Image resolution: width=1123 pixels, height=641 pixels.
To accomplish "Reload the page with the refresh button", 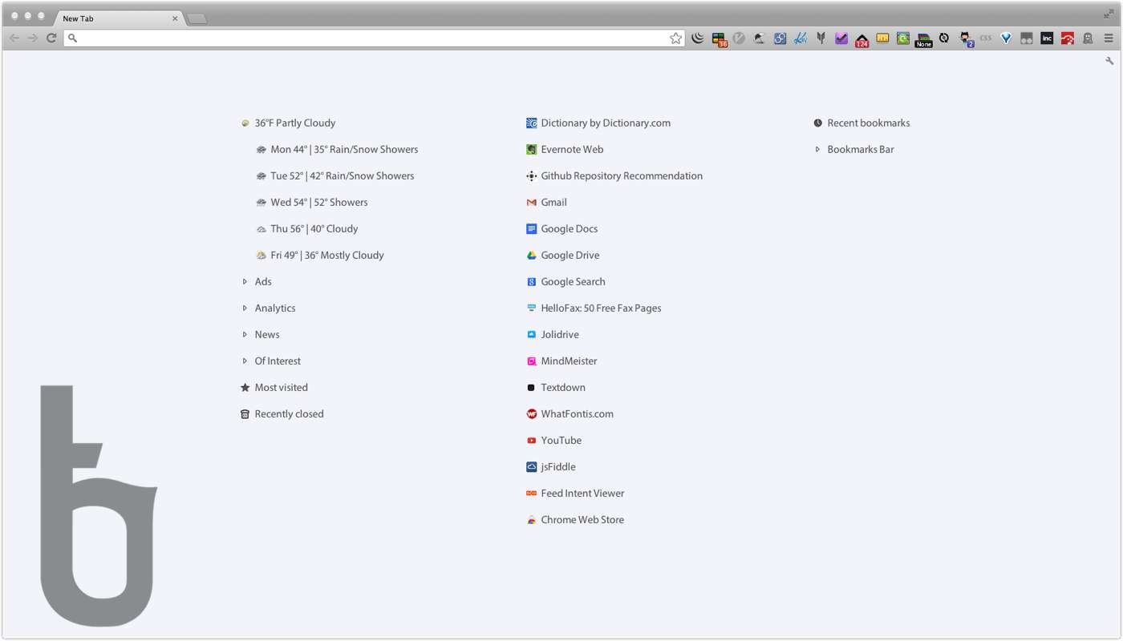I will point(51,38).
